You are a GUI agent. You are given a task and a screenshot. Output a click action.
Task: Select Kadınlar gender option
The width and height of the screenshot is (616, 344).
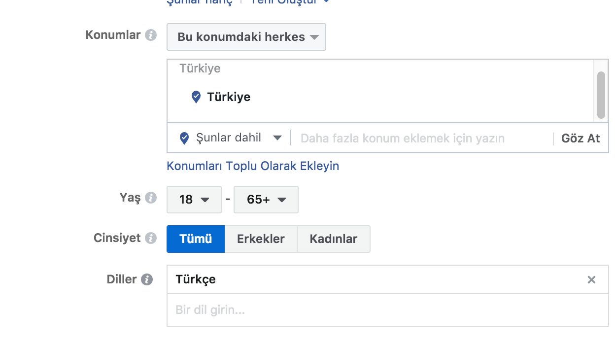[x=334, y=239]
